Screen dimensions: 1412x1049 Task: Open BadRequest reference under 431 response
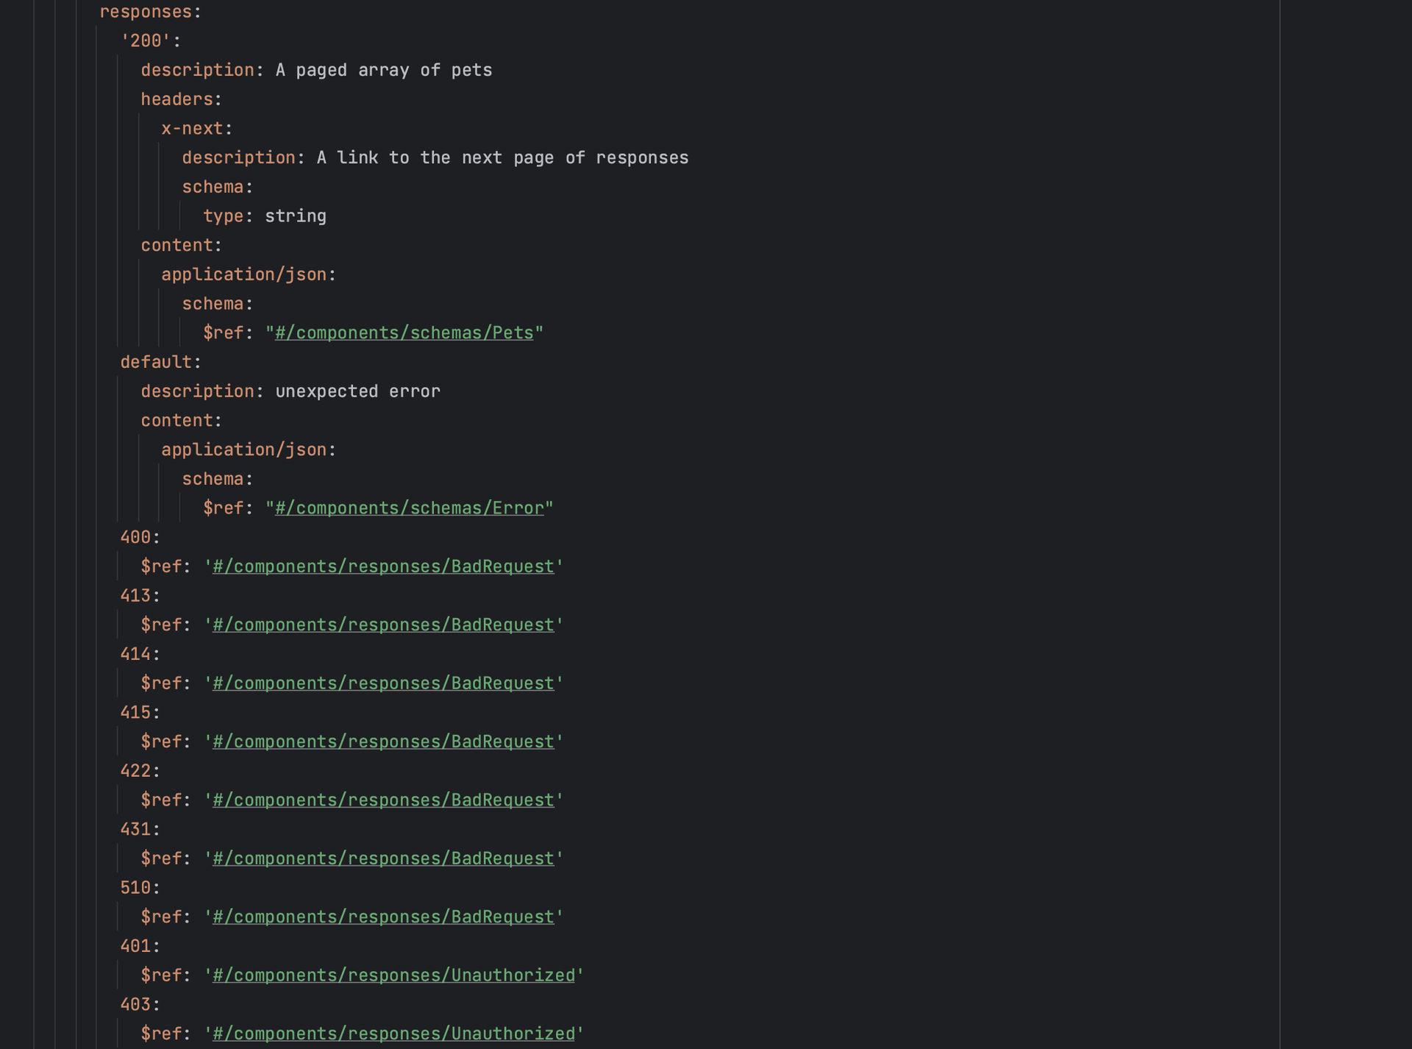pos(383,858)
